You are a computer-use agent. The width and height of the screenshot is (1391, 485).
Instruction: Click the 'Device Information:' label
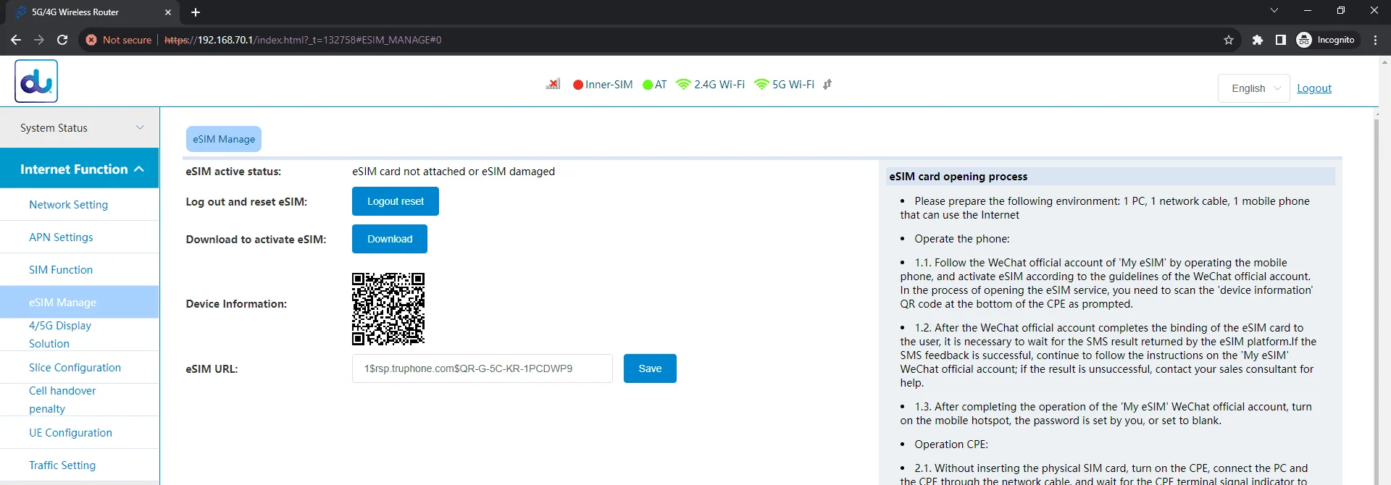point(236,304)
